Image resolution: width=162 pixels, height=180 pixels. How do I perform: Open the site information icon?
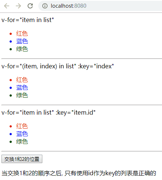tap(45, 6)
